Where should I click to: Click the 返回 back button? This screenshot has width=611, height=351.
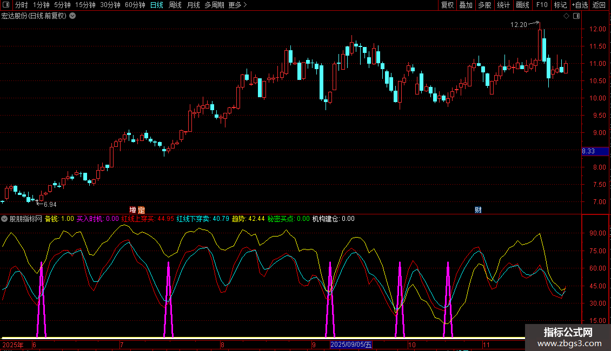[599, 5]
